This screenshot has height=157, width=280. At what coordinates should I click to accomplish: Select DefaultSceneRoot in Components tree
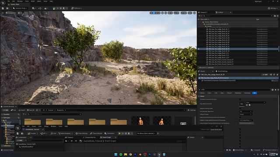27,147
